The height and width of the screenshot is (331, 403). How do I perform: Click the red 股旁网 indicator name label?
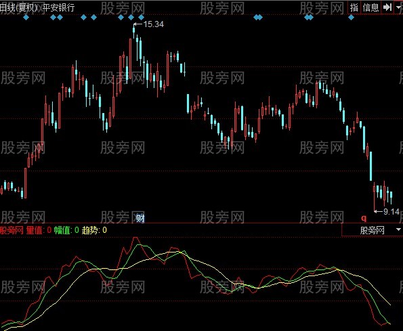point(12,230)
